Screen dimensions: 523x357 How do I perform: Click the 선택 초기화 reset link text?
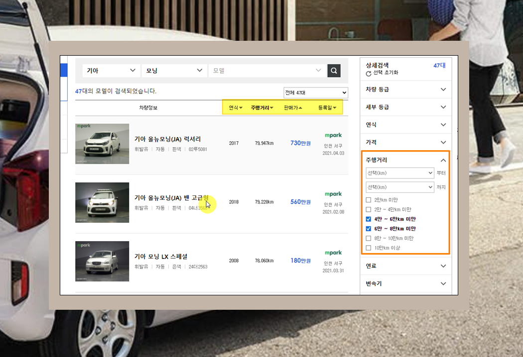coord(386,73)
